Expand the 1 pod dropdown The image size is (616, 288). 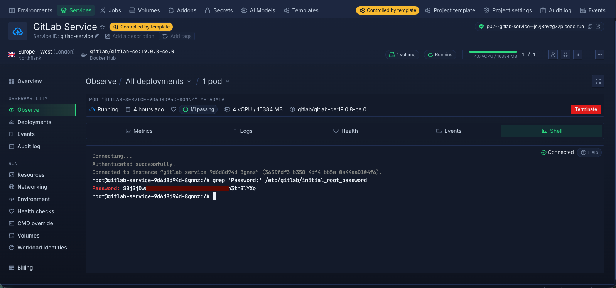point(216,81)
